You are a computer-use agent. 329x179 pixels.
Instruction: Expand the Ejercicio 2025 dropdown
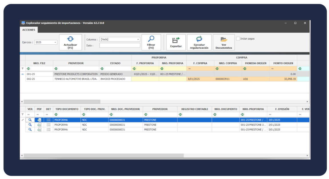(x=55, y=42)
